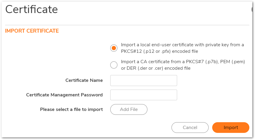The width and height of the screenshot is (255, 140).
Task: Click the 'Import a local end-user certificate' option text
Action: 182,45
